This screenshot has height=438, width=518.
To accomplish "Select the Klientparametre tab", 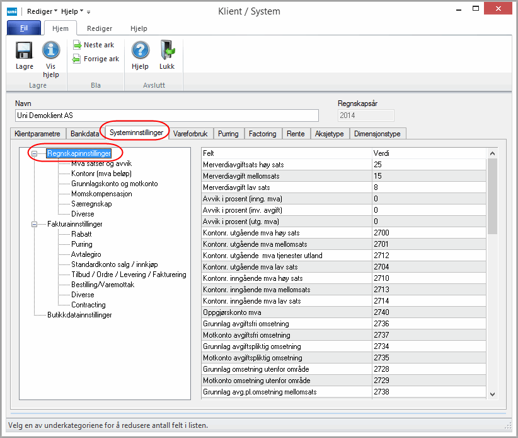I will click(x=37, y=134).
